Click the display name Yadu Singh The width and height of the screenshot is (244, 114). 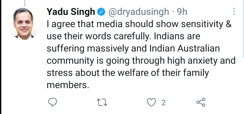[71, 12]
